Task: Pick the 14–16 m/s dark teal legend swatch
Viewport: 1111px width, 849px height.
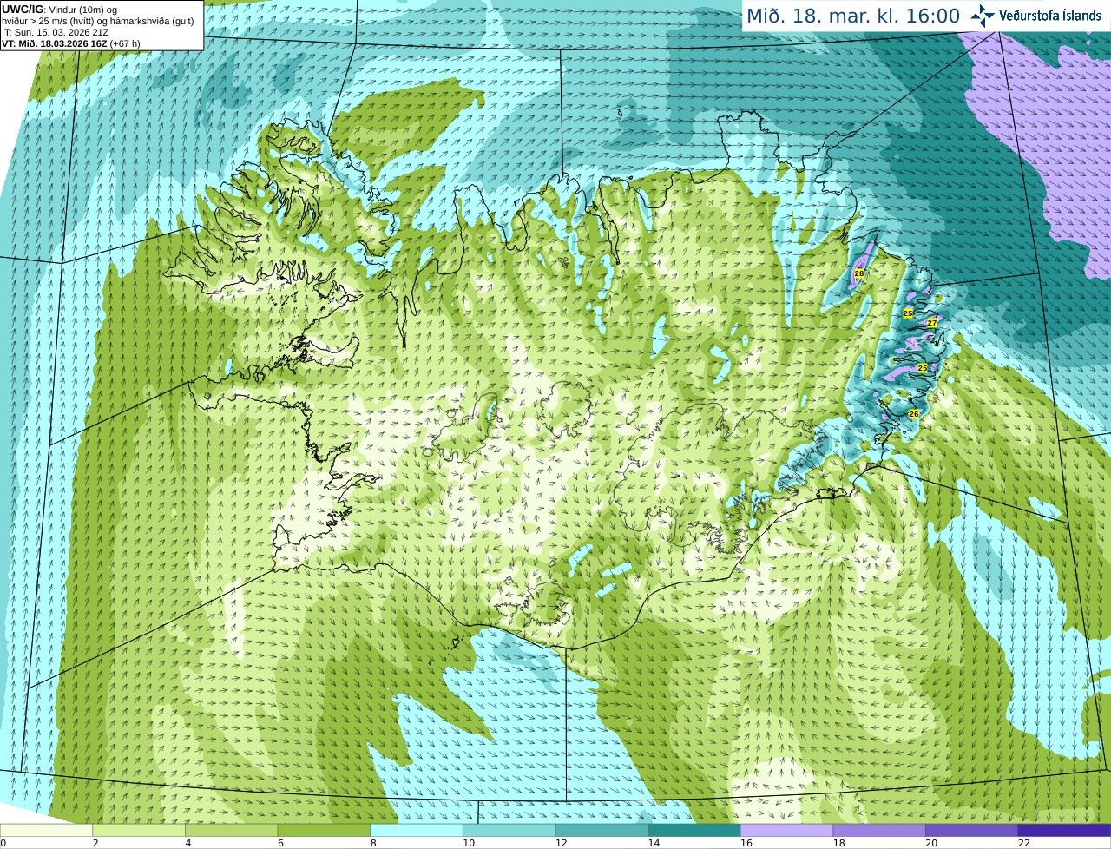Action: [694, 830]
